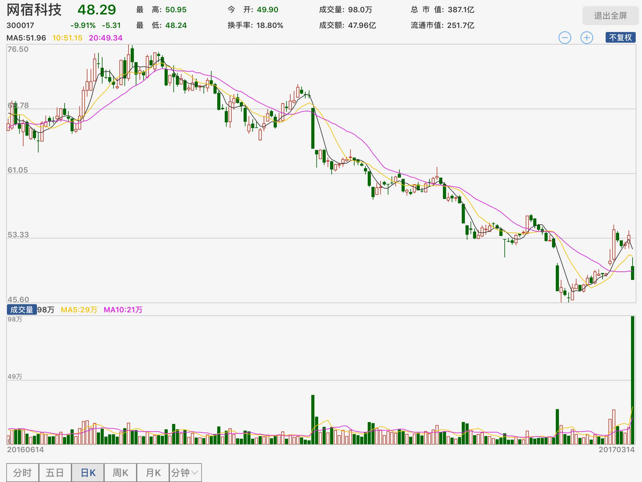Click the end date 20170314 label
Viewport: 642px width, 482px height.
pos(616,450)
